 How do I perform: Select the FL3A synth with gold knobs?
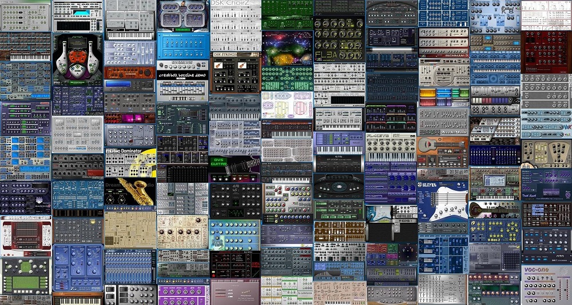339,45
